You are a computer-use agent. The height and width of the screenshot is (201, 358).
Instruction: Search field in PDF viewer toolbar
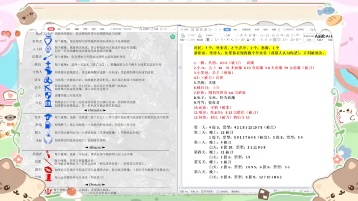pos(121,29)
